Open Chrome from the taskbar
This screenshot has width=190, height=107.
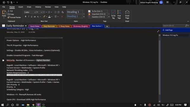point(33,105)
